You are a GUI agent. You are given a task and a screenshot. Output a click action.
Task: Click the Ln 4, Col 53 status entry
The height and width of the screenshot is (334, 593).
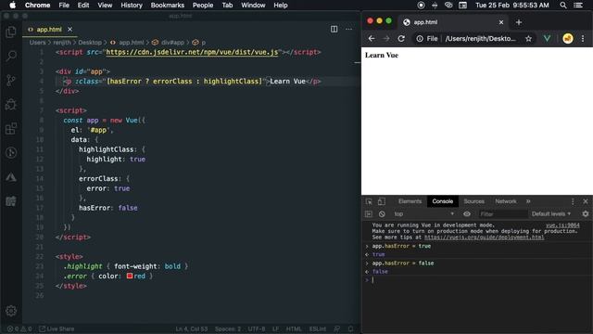[192, 329]
